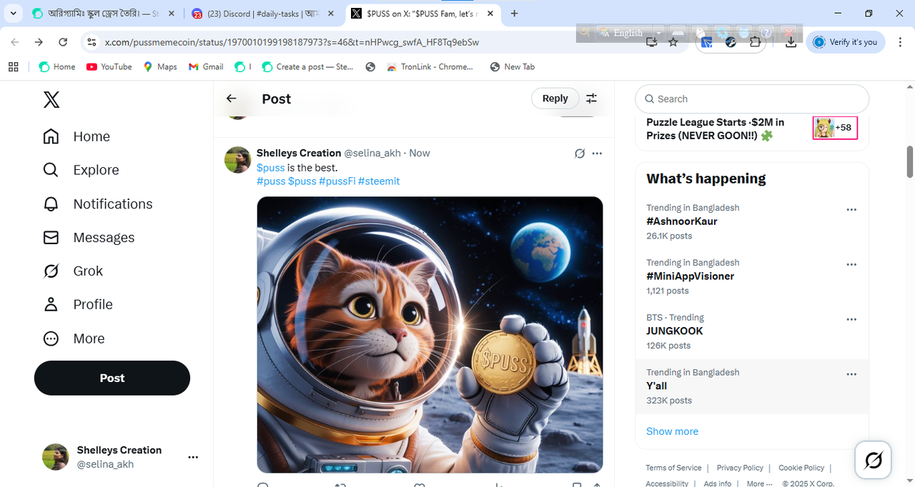Click the browser back arrow
This screenshot has height=487, width=915.
(x=15, y=42)
